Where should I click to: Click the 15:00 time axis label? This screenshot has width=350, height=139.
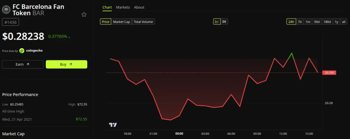(309, 134)
